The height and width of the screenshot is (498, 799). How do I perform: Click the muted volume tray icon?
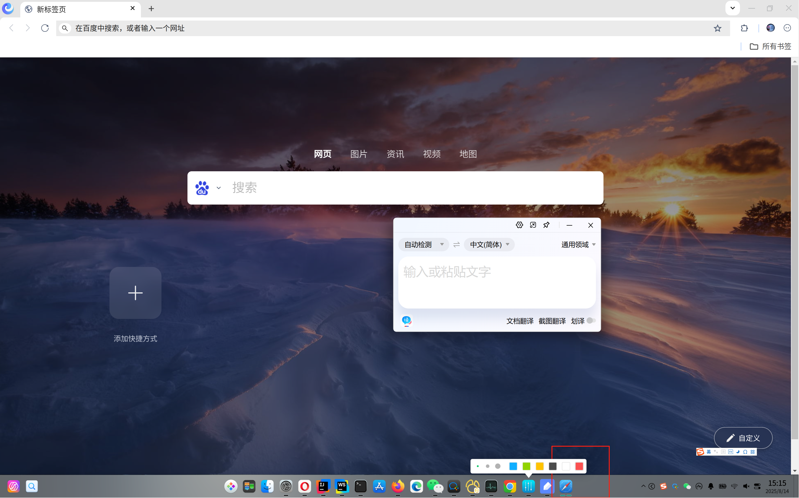(x=746, y=486)
